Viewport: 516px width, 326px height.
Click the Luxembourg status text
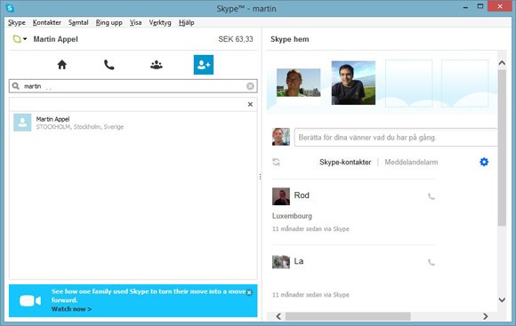pyautogui.click(x=292, y=216)
